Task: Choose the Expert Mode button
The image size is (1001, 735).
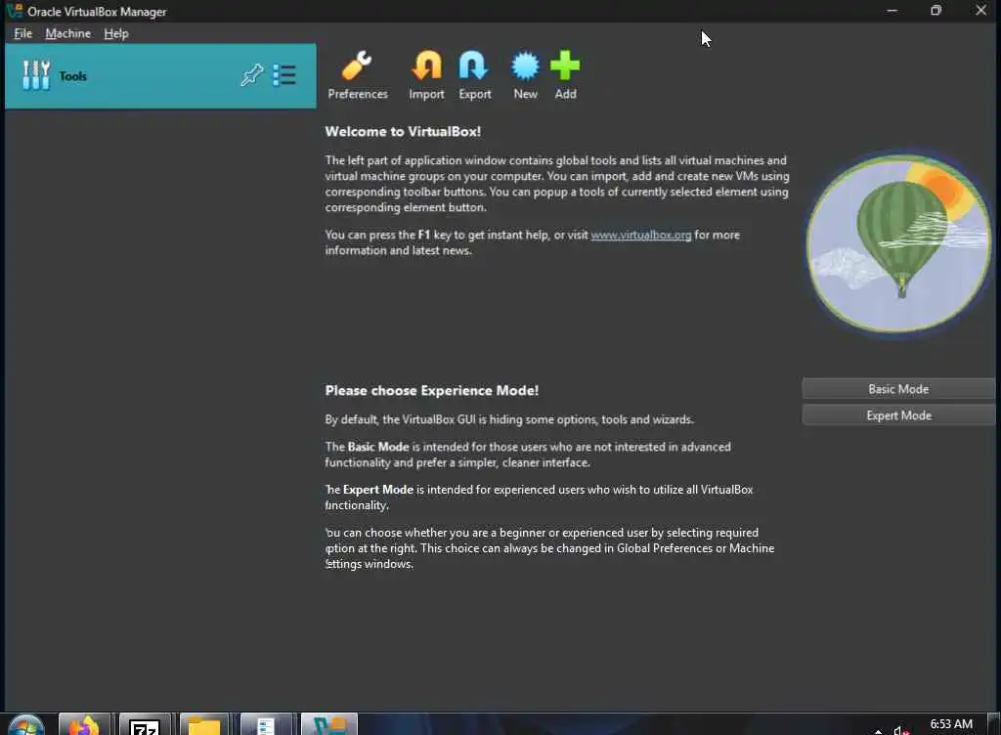Action: coord(898,415)
